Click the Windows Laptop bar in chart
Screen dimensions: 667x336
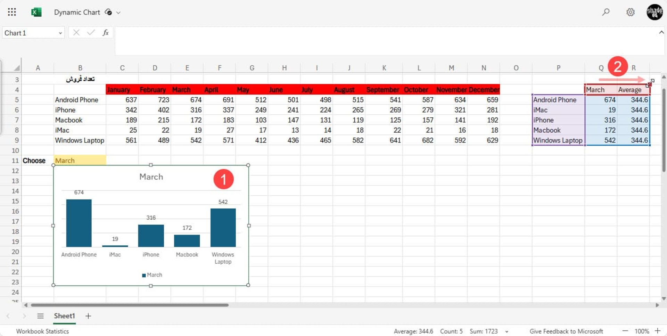pyautogui.click(x=223, y=228)
